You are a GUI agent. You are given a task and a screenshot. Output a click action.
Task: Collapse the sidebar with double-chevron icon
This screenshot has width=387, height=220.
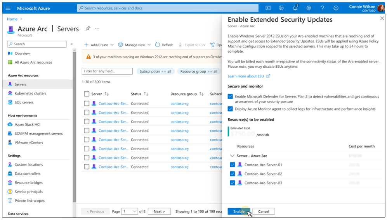tap(71, 44)
